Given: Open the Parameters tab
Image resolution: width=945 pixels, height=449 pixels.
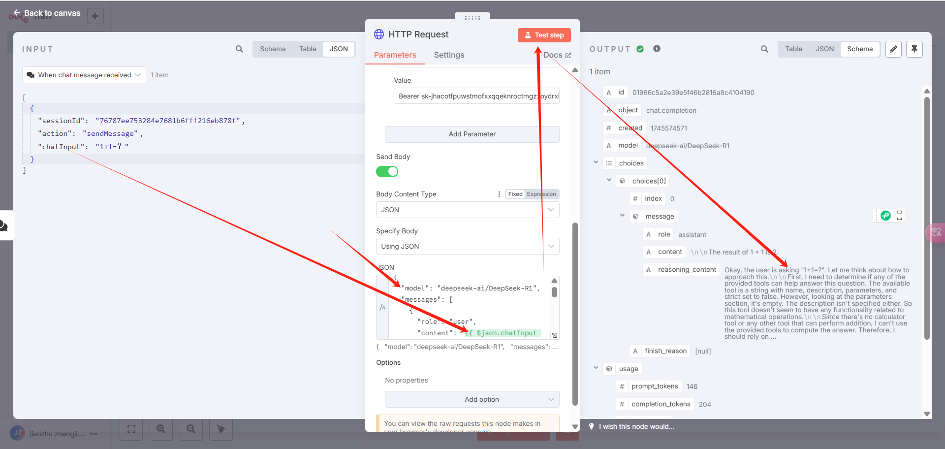Looking at the screenshot, I should click(x=395, y=55).
